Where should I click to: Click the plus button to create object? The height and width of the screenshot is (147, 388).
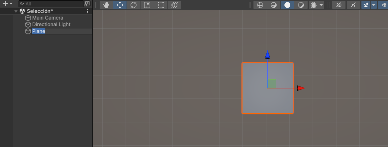(x=5, y=4)
